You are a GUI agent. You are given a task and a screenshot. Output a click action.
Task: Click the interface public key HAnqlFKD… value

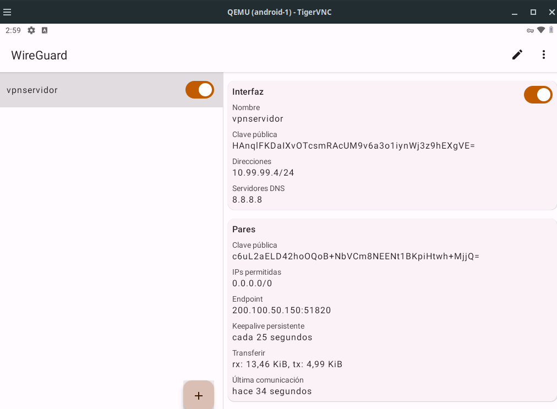tap(353, 146)
